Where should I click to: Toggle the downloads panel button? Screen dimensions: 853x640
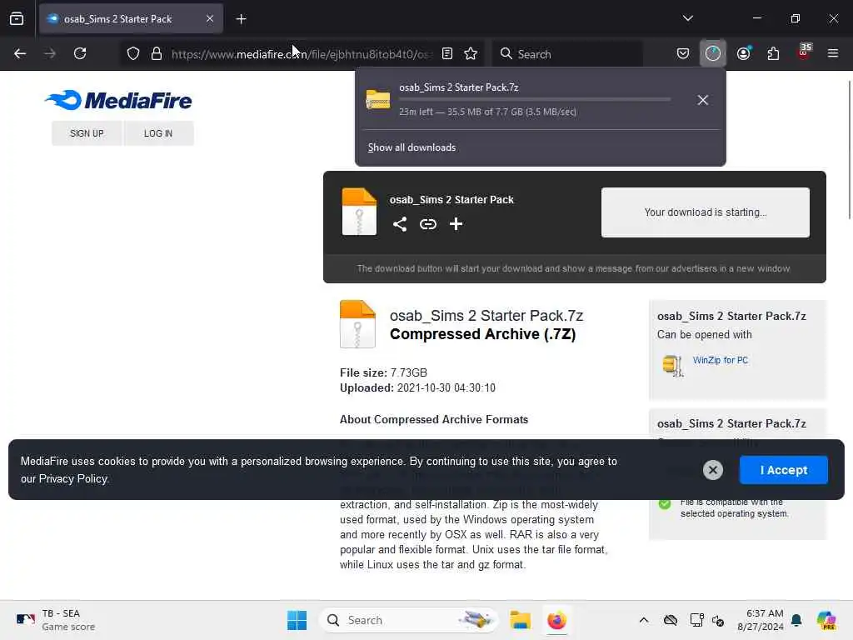click(x=713, y=53)
